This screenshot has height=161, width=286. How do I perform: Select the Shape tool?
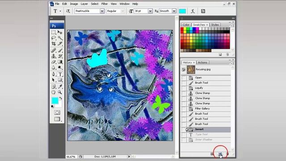coord(60,80)
